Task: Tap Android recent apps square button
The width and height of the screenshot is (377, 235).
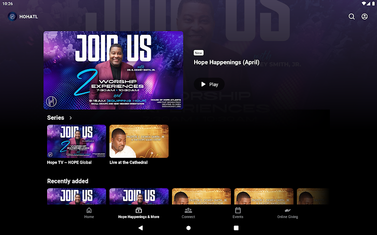Action: [x=236, y=228]
